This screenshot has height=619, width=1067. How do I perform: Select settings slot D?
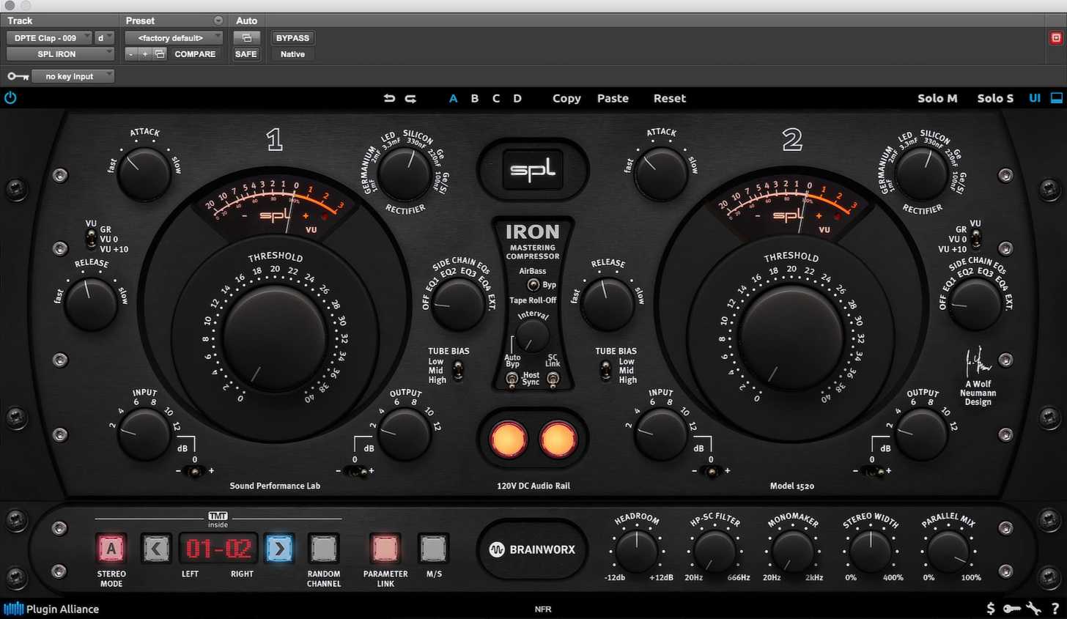pyautogui.click(x=517, y=98)
